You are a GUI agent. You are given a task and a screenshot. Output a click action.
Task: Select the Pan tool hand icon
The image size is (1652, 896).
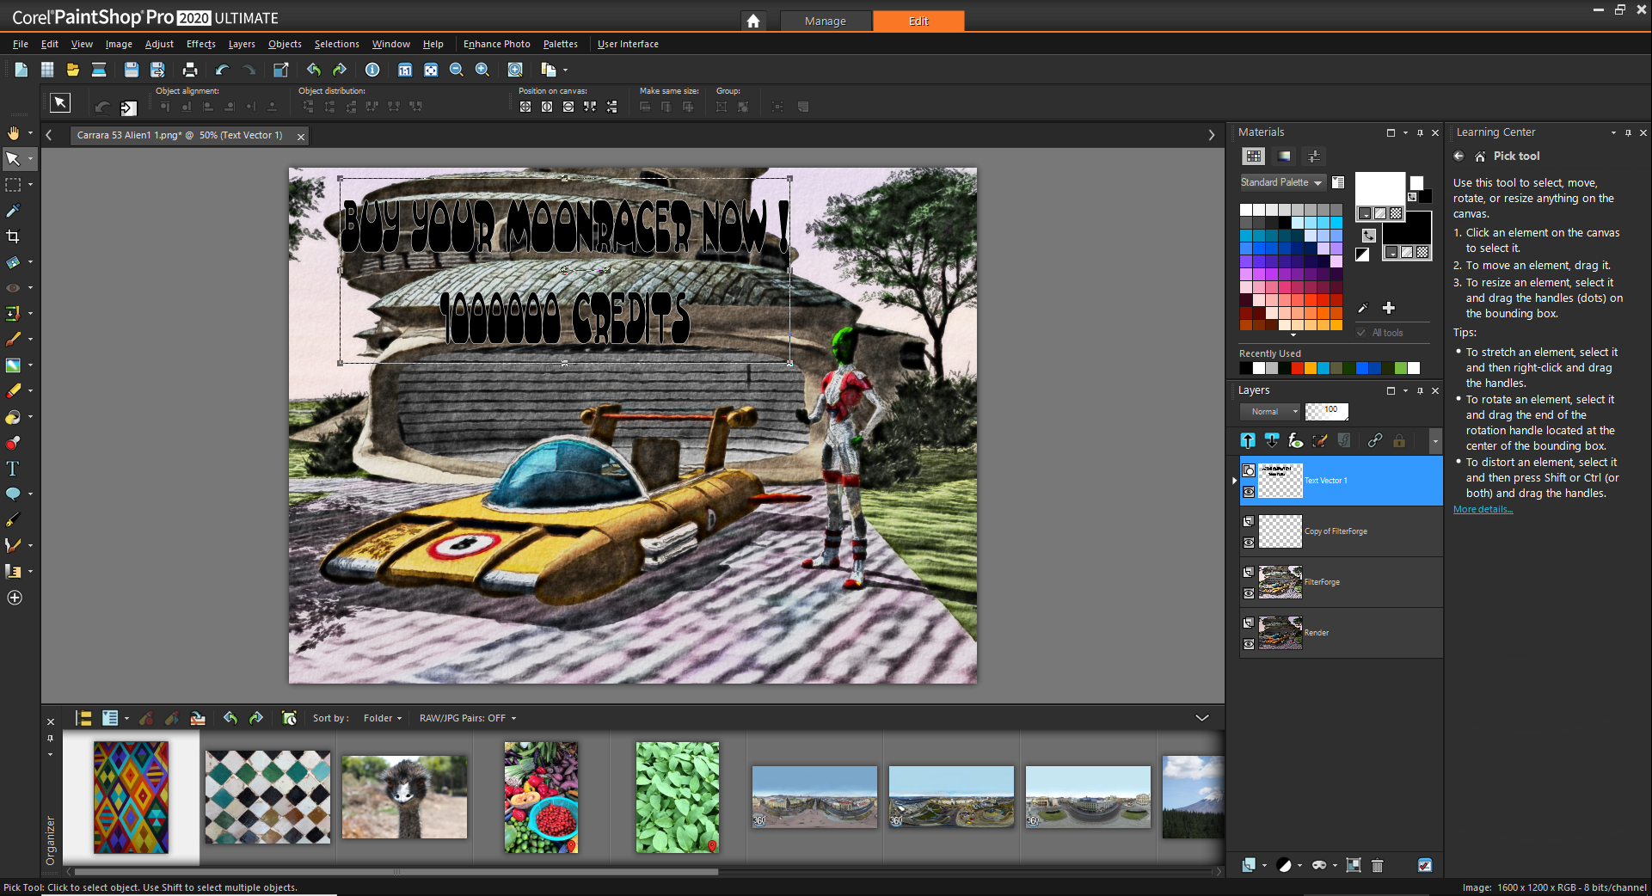pyautogui.click(x=14, y=133)
